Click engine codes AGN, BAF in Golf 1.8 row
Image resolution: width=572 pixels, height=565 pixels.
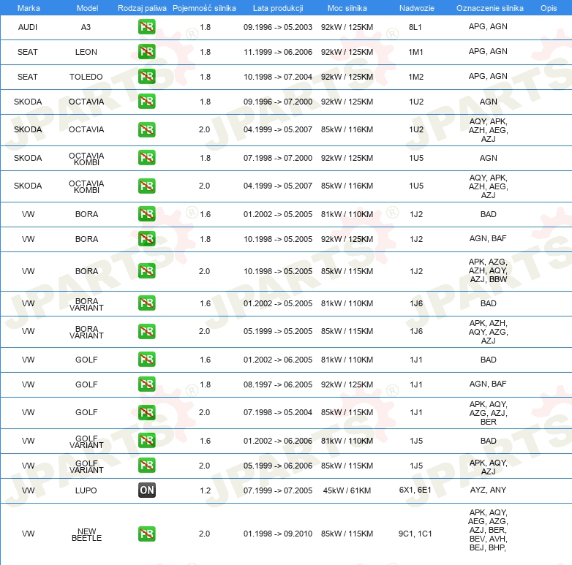coord(488,384)
